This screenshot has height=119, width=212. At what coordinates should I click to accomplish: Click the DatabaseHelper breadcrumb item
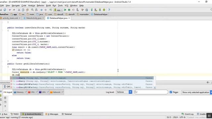point(99,14)
